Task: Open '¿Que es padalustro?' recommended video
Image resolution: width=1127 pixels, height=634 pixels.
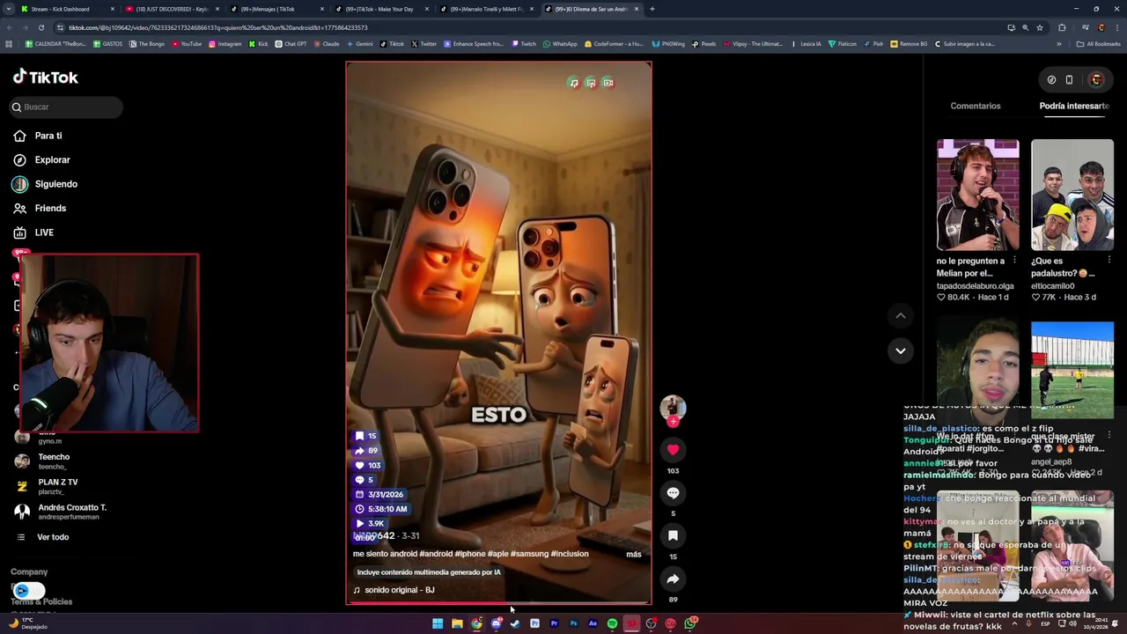Action: [x=1072, y=195]
